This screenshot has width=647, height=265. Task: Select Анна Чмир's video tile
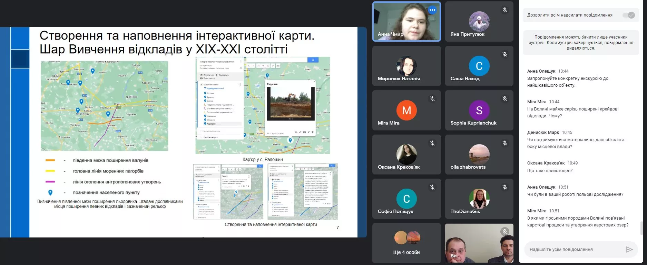[406, 21]
